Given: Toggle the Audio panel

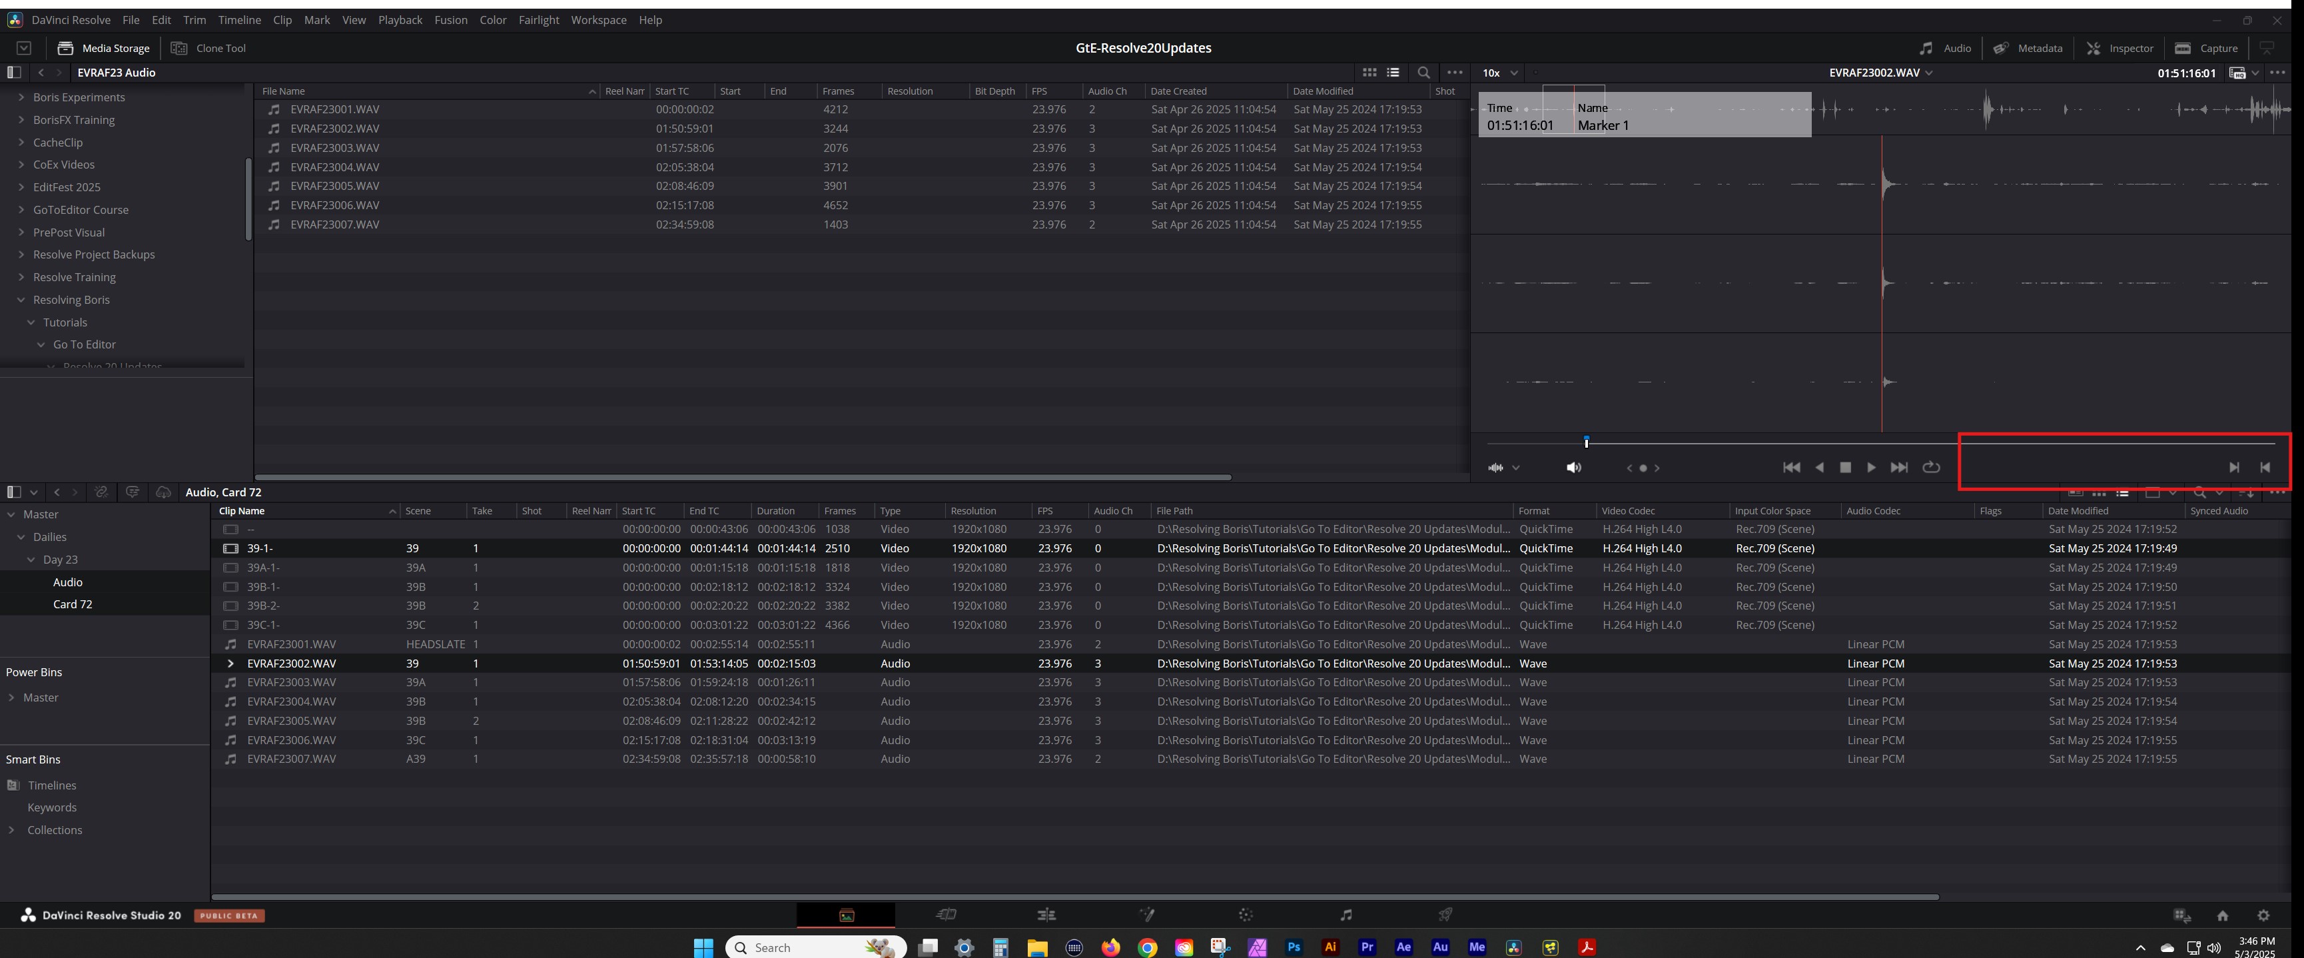Looking at the screenshot, I should click(x=1946, y=49).
